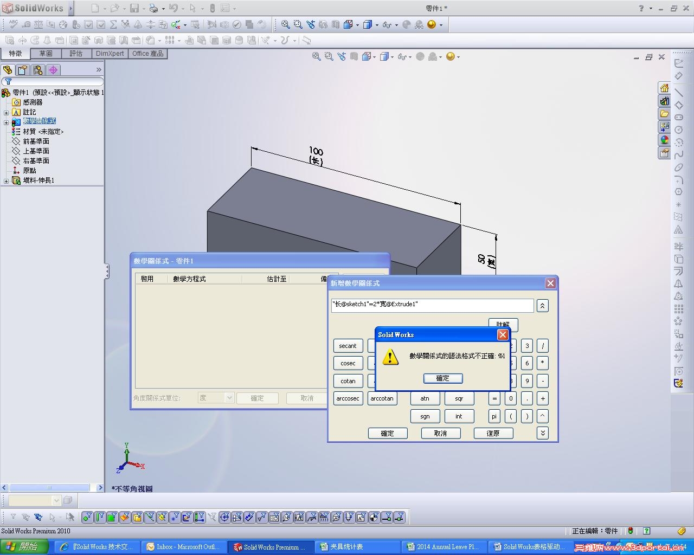Open the DimXpertManager crosshair tab icon
Image resolution: width=694 pixels, height=555 pixels.
[53, 70]
